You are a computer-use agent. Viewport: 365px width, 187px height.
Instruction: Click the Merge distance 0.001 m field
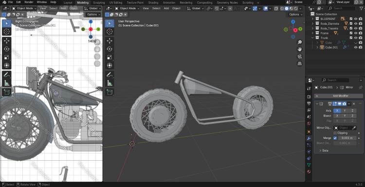click(347, 138)
